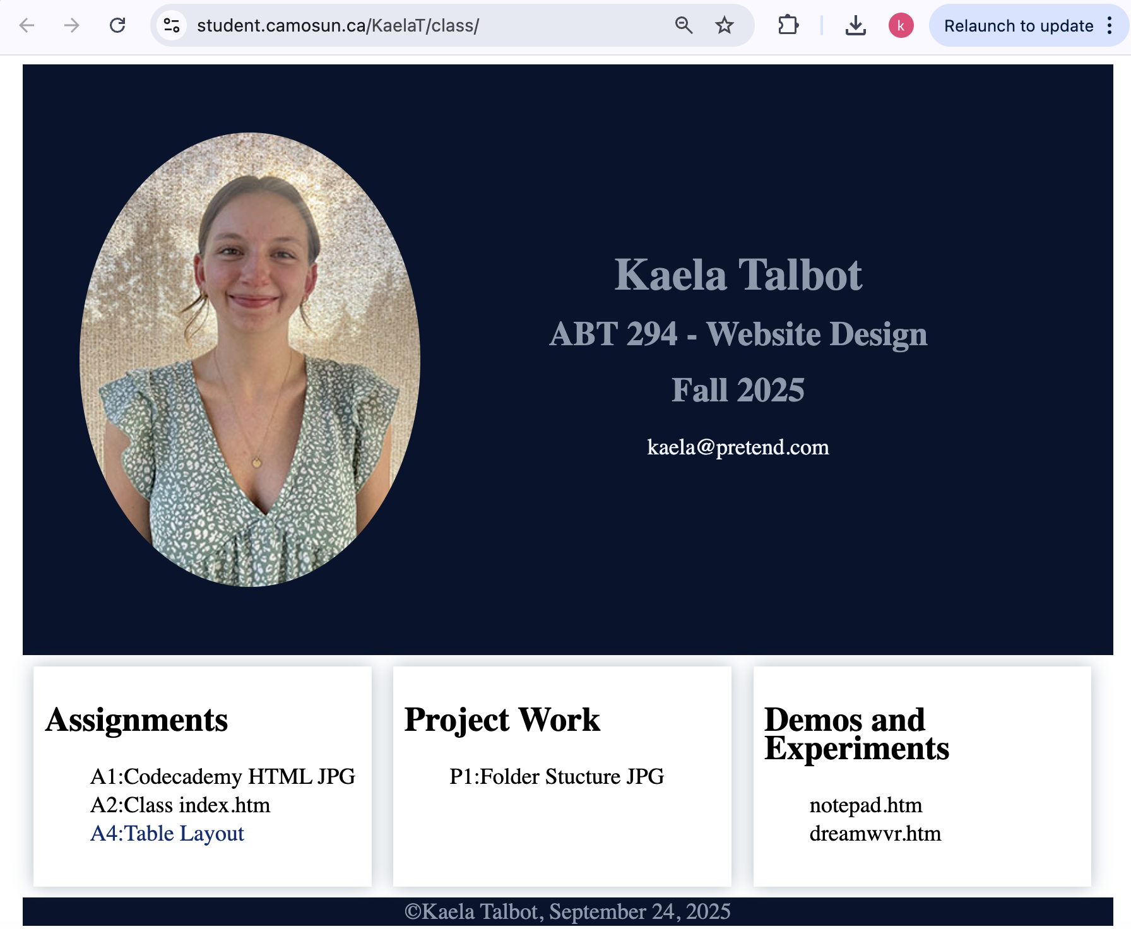This screenshot has width=1131, height=929.
Task: Open the P1:Folder Stucture JPG link
Action: click(x=556, y=776)
